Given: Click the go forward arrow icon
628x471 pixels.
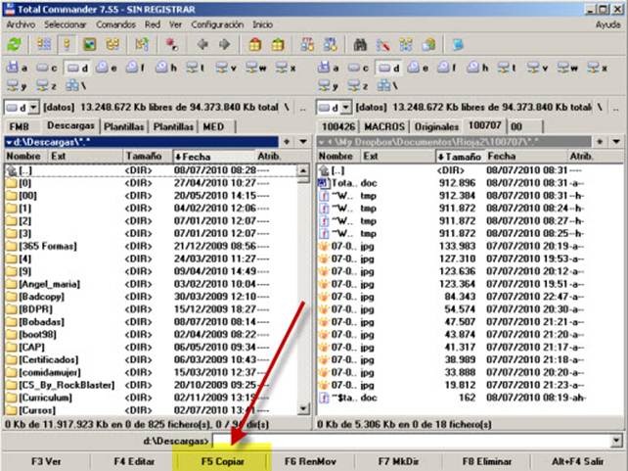Looking at the screenshot, I should point(225,44).
